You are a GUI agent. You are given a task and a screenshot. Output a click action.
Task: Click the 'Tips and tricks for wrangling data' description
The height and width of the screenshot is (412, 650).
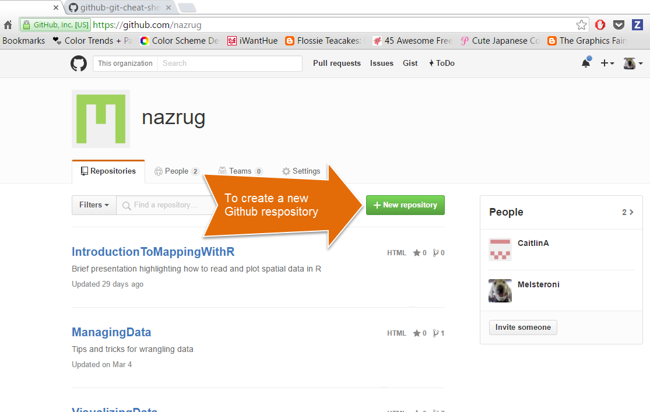(x=132, y=350)
